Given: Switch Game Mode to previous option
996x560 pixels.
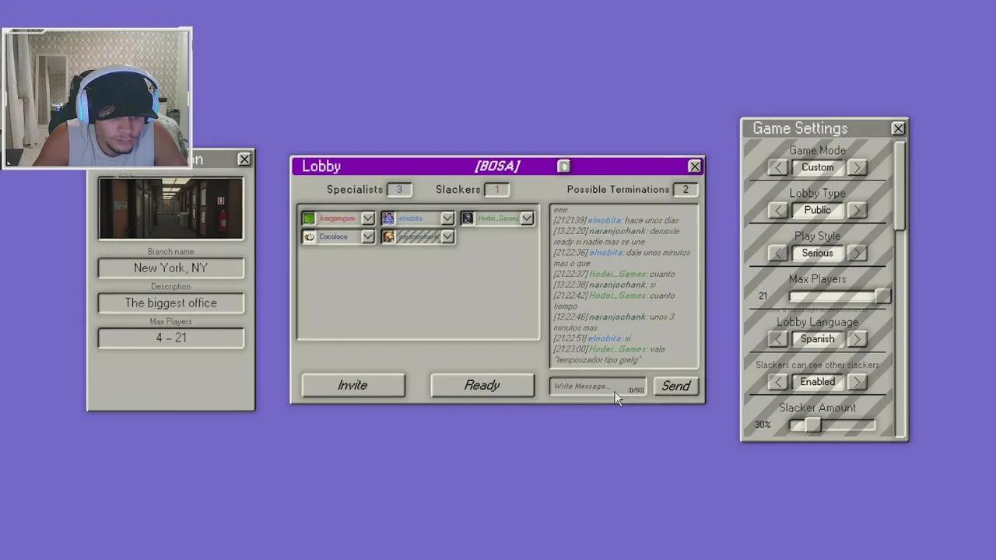Looking at the screenshot, I should pos(778,167).
